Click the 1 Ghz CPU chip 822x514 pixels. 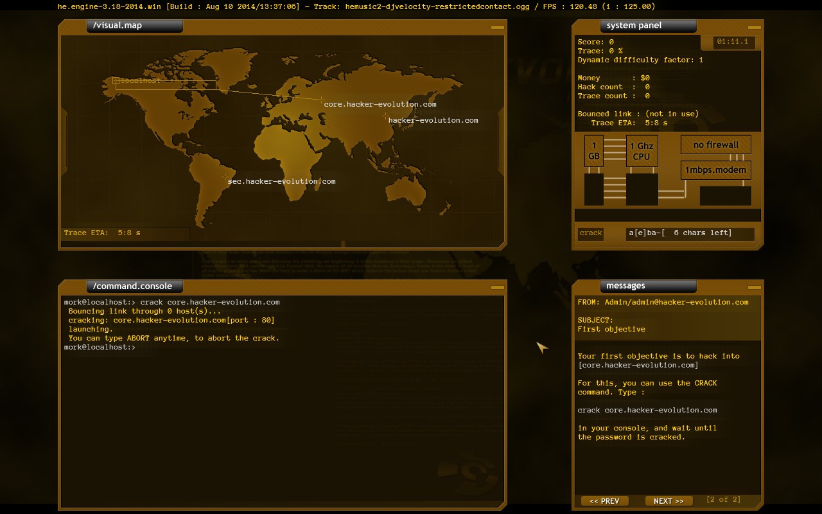click(x=642, y=151)
